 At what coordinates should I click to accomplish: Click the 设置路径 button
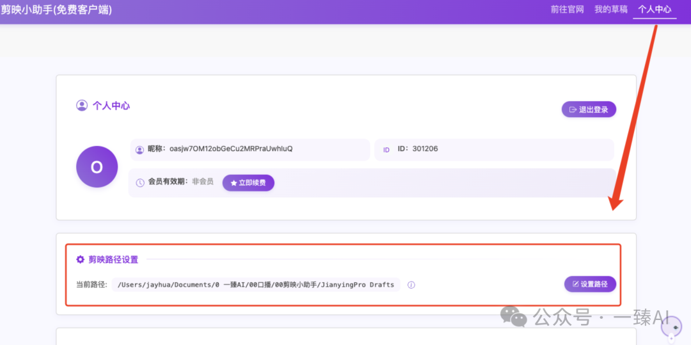(590, 284)
